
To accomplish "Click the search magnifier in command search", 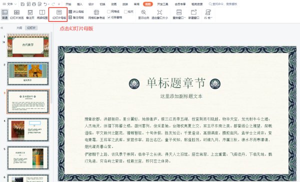I will [210, 4].
